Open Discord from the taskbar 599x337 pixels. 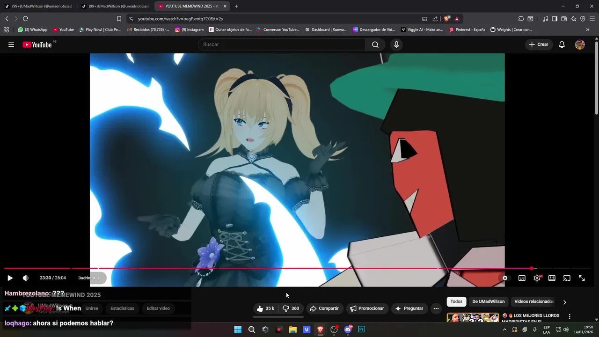coord(348,330)
